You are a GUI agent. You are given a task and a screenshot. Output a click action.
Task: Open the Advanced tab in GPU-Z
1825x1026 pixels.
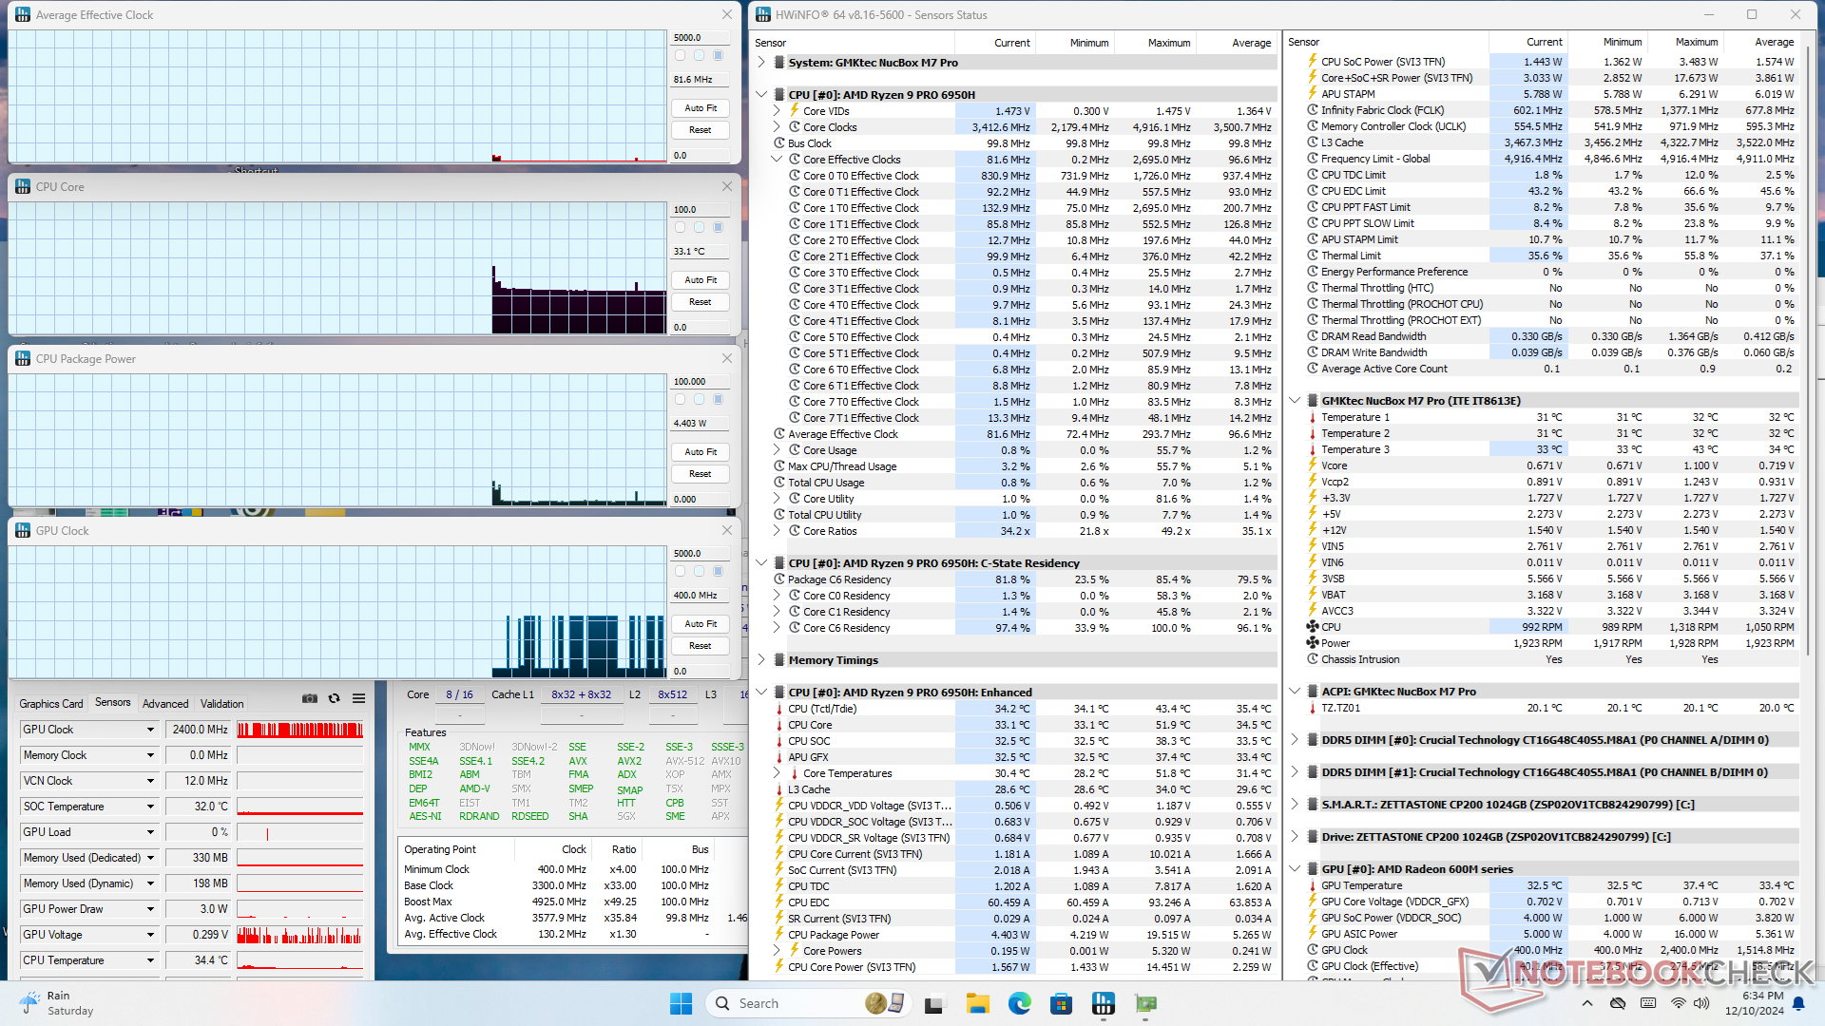(x=165, y=704)
